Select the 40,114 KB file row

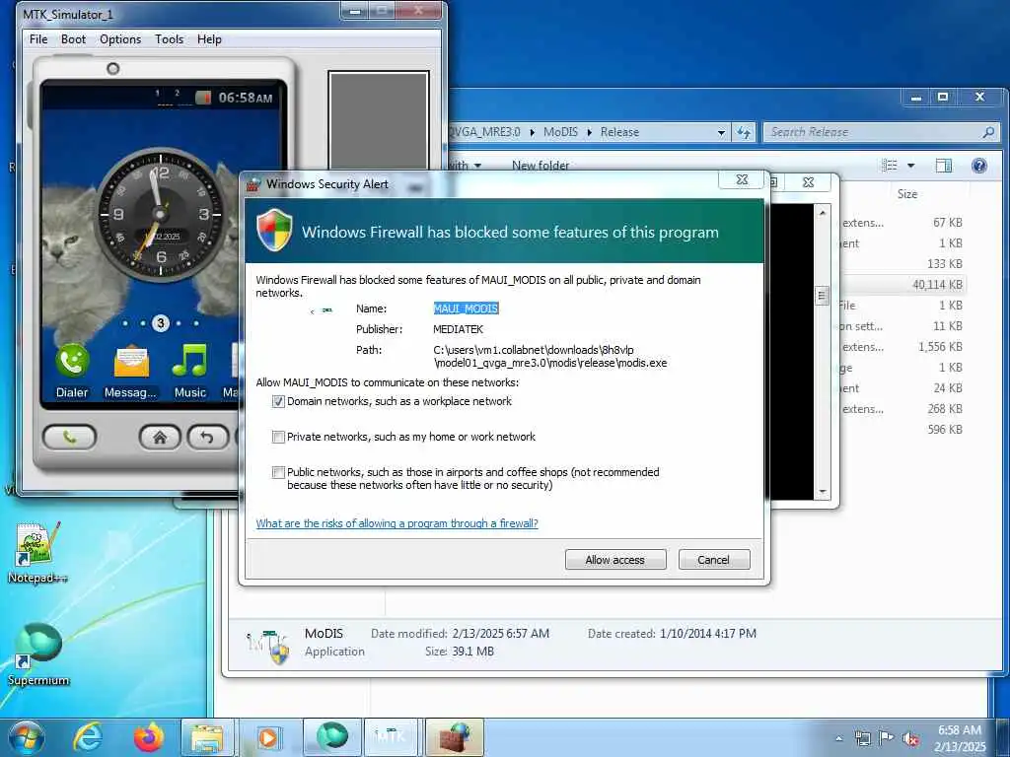[x=902, y=285]
